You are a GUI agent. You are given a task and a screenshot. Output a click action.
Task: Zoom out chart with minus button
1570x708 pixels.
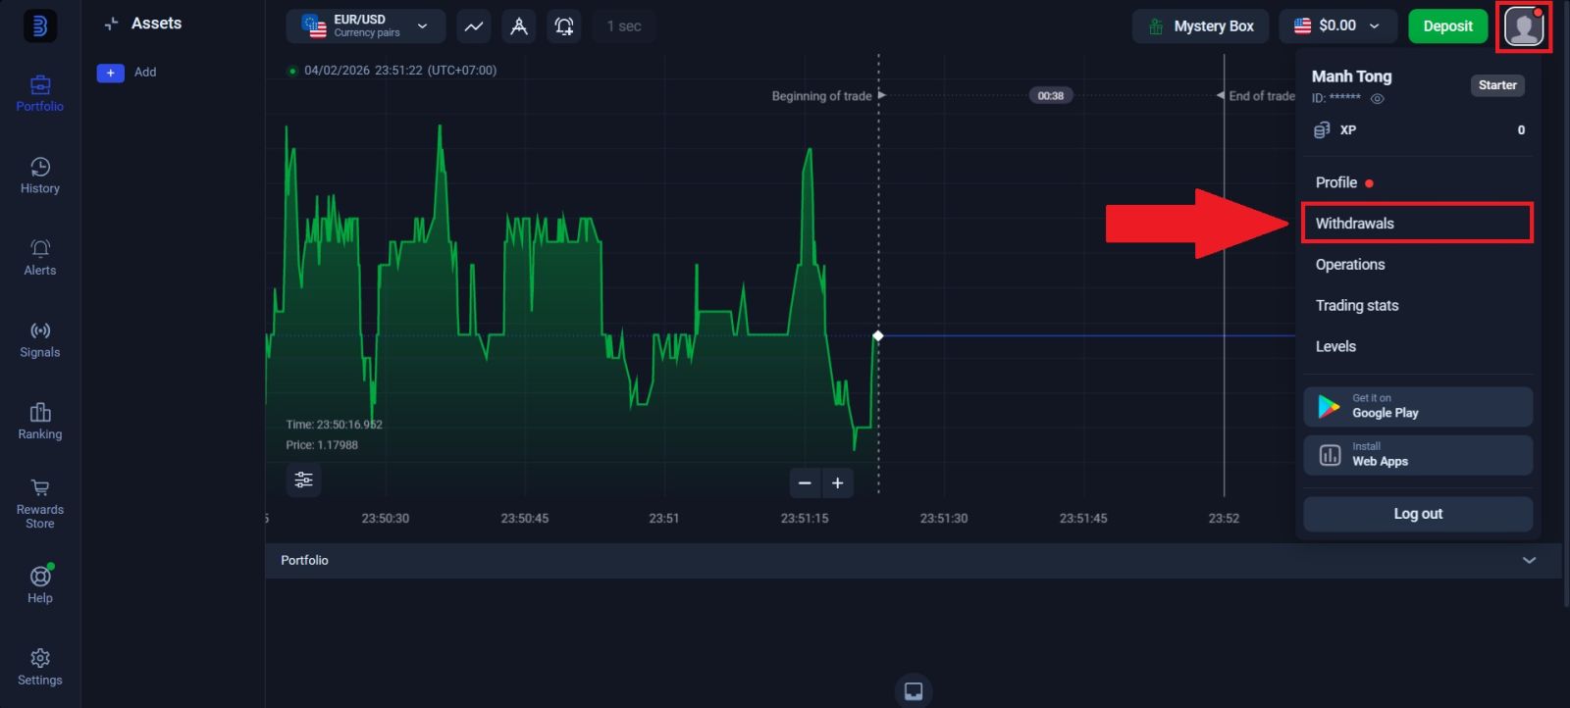coord(805,482)
